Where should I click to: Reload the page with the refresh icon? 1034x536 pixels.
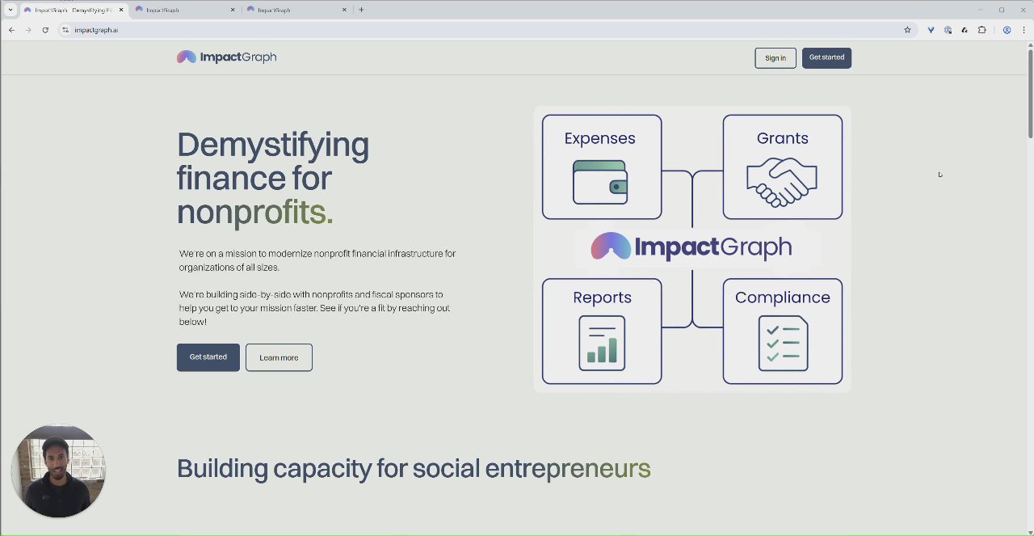coord(45,30)
